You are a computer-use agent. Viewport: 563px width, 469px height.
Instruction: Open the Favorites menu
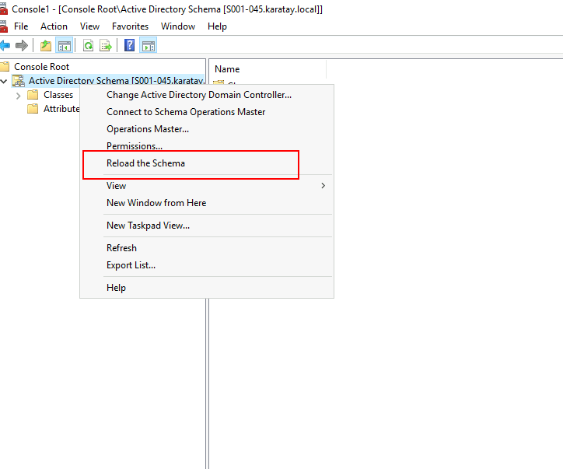[x=130, y=26]
